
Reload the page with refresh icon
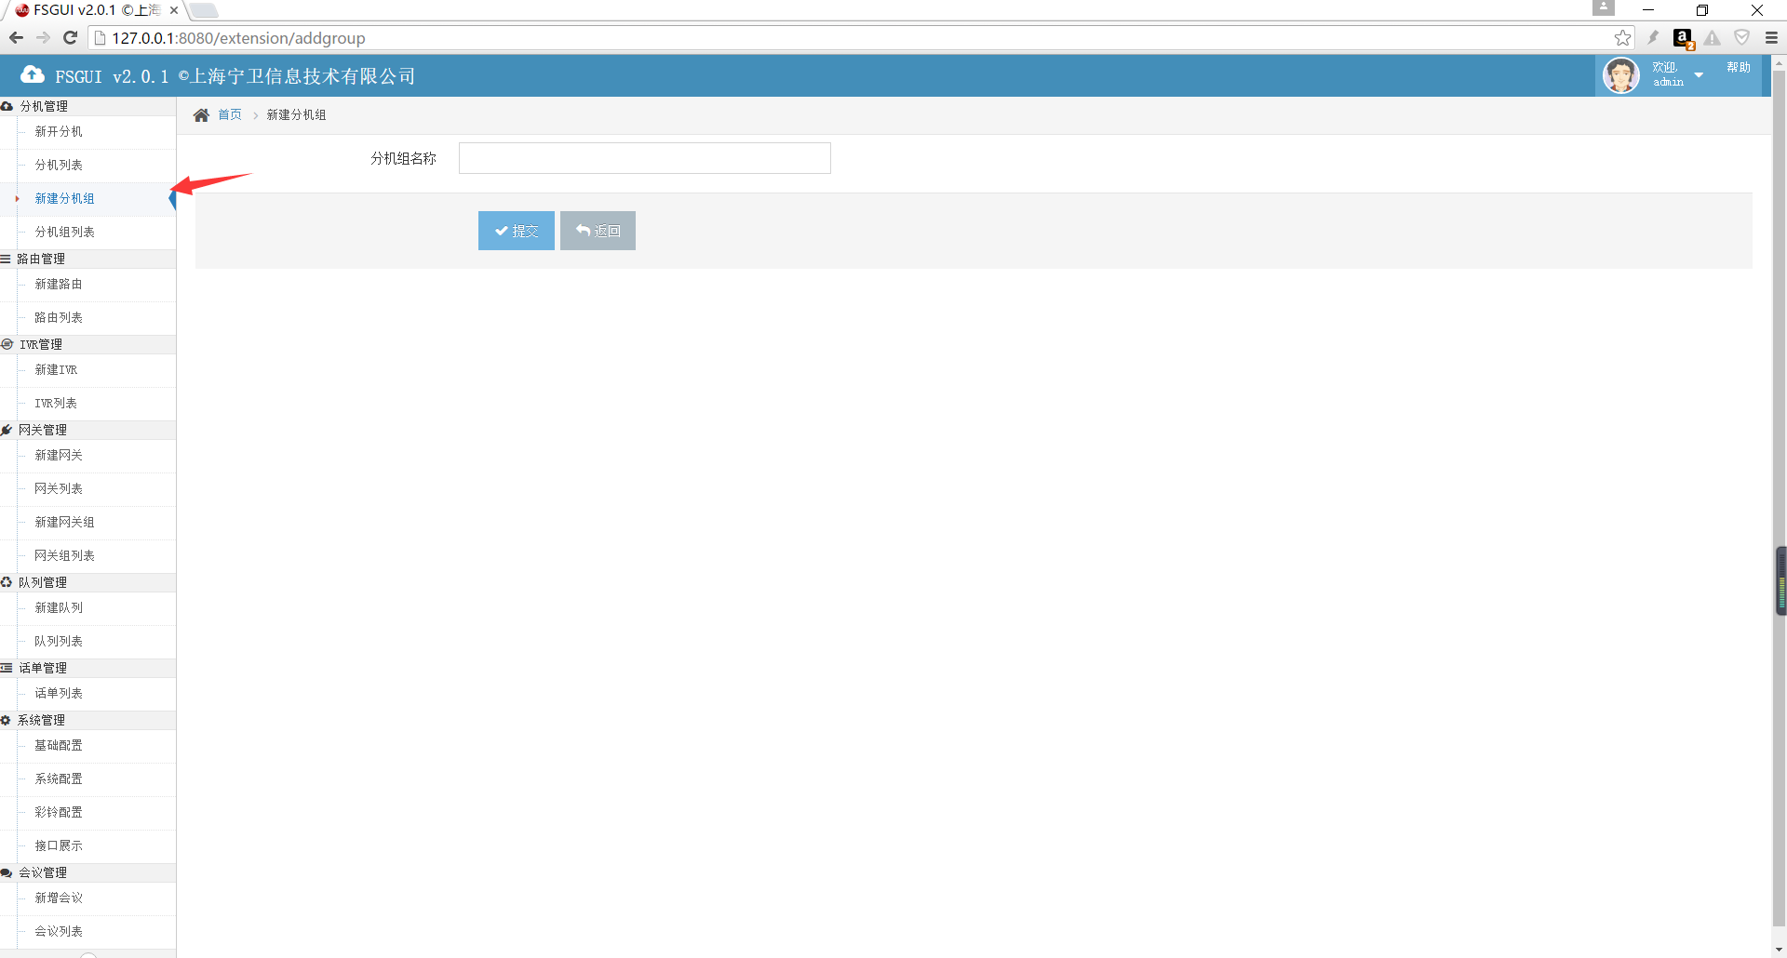click(70, 38)
